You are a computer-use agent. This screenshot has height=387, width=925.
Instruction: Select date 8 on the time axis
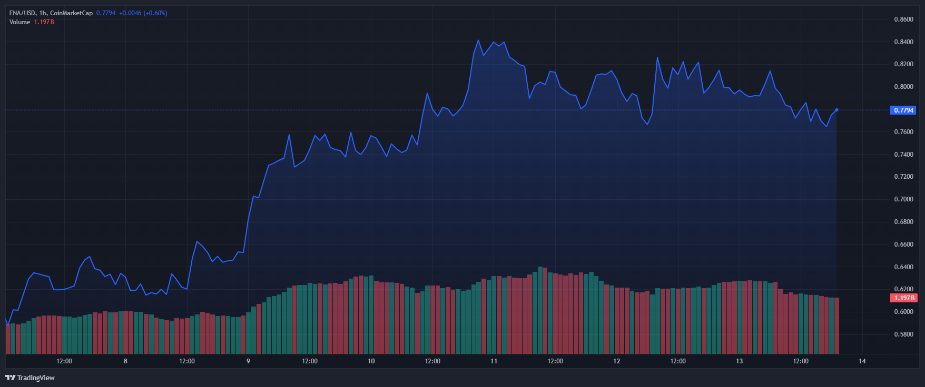click(125, 361)
